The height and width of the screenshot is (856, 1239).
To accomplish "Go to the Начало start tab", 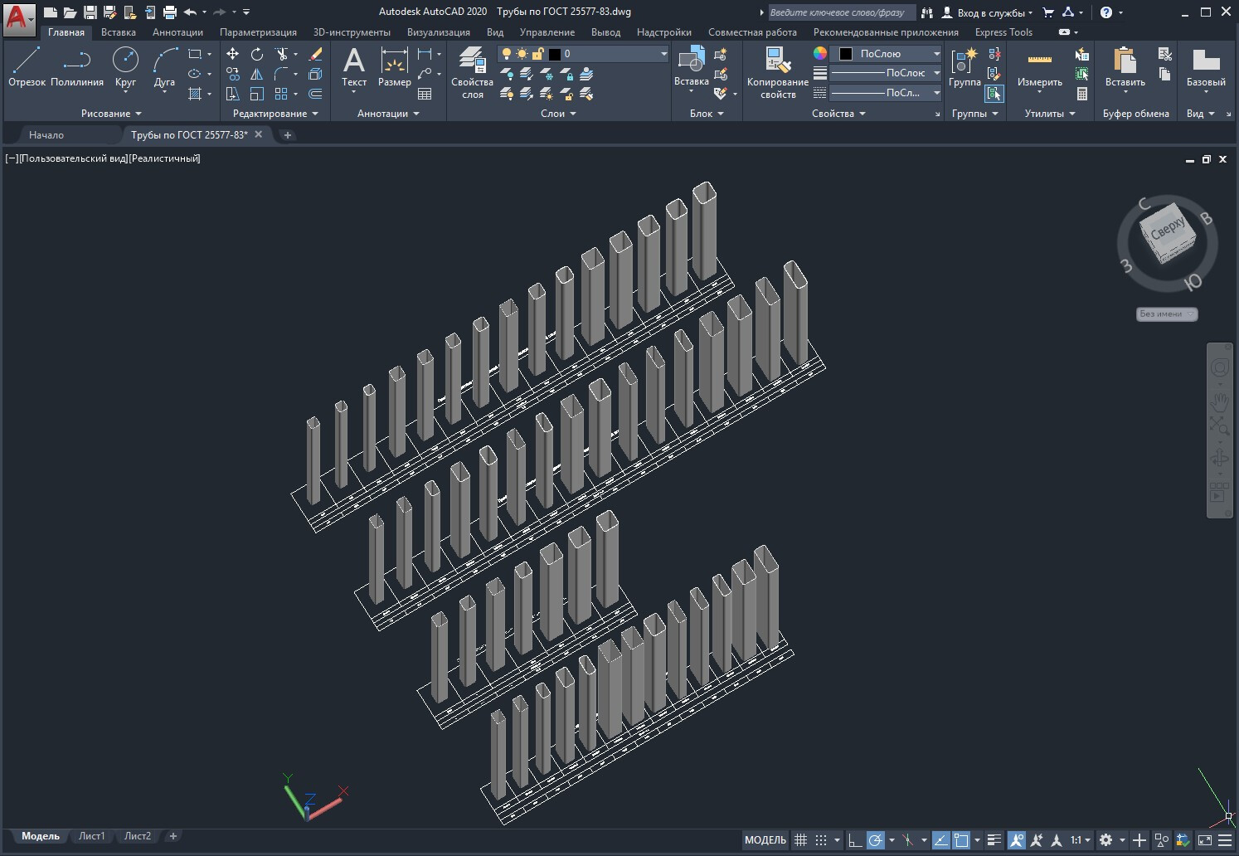I will (x=46, y=134).
